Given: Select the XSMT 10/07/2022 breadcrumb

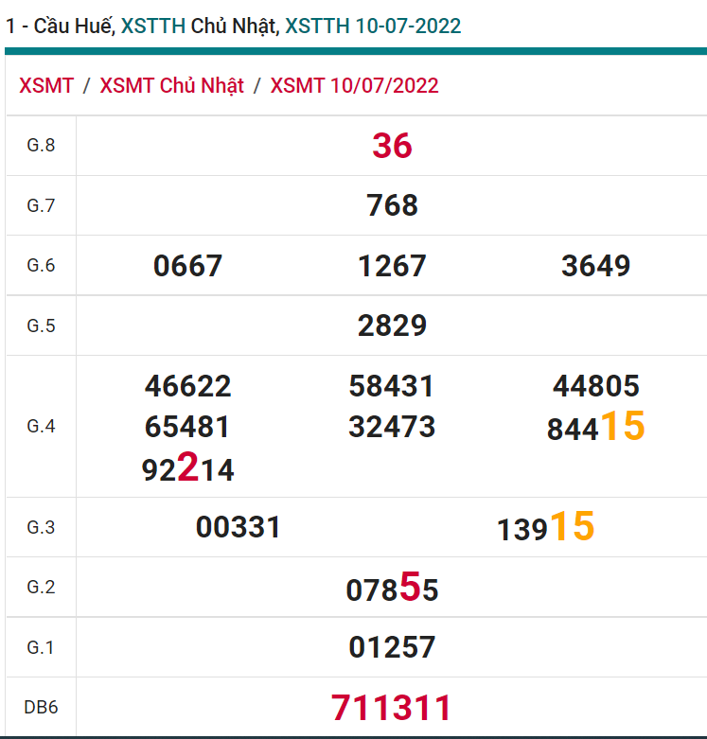Looking at the screenshot, I should [x=354, y=85].
